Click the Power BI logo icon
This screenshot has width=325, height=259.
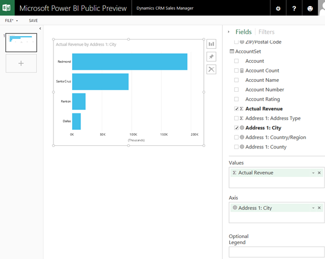tap(7, 8)
